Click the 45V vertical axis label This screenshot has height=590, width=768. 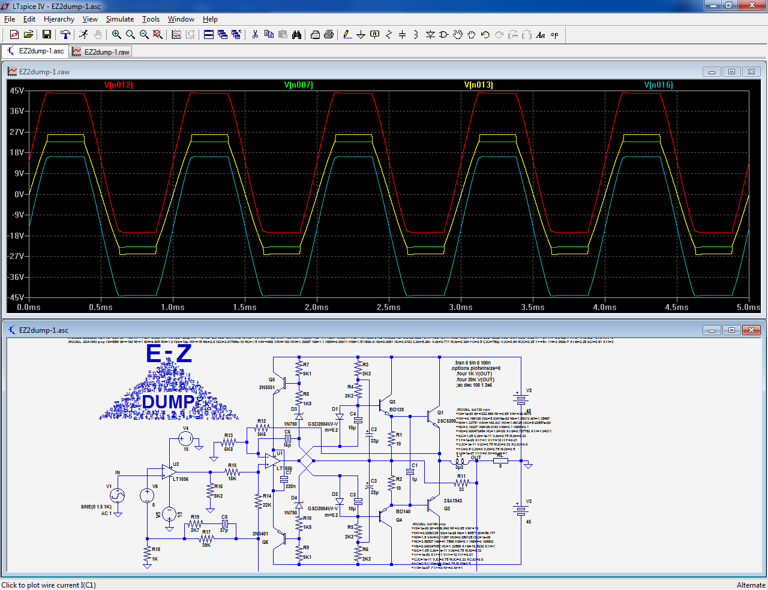[x=17, y=91]
